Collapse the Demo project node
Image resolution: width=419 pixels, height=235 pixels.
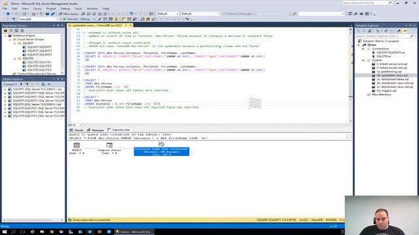(x=359, y=45)
